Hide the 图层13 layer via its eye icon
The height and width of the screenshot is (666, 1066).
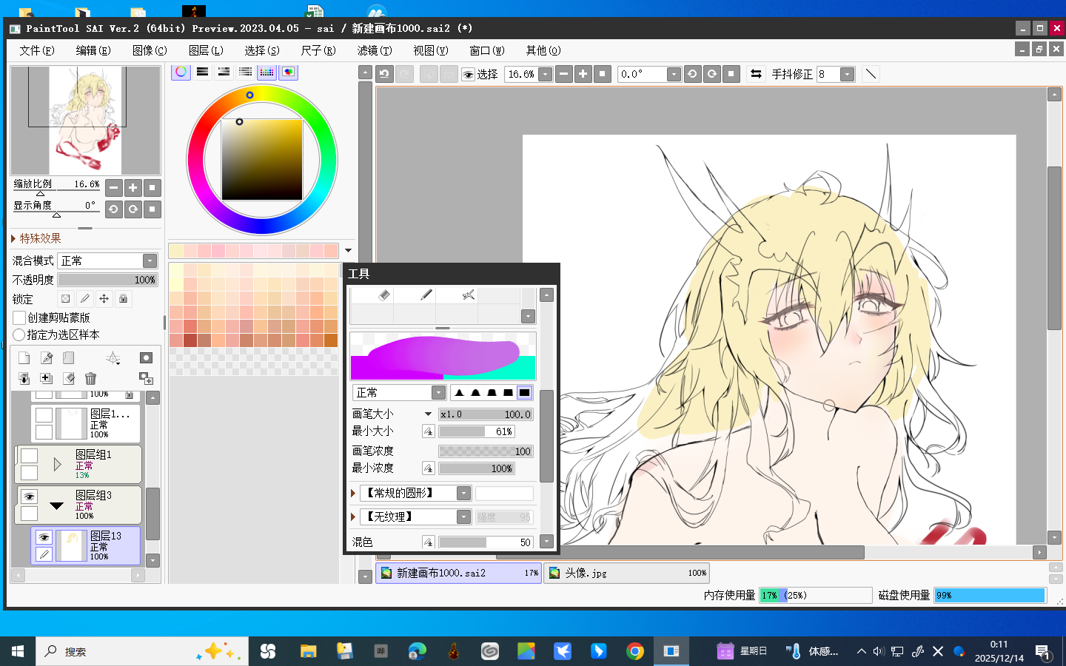pyautogui.click(x=44, y=537)
